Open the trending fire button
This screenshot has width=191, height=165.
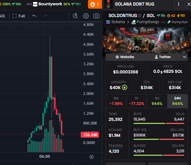[x=95, y=4]
